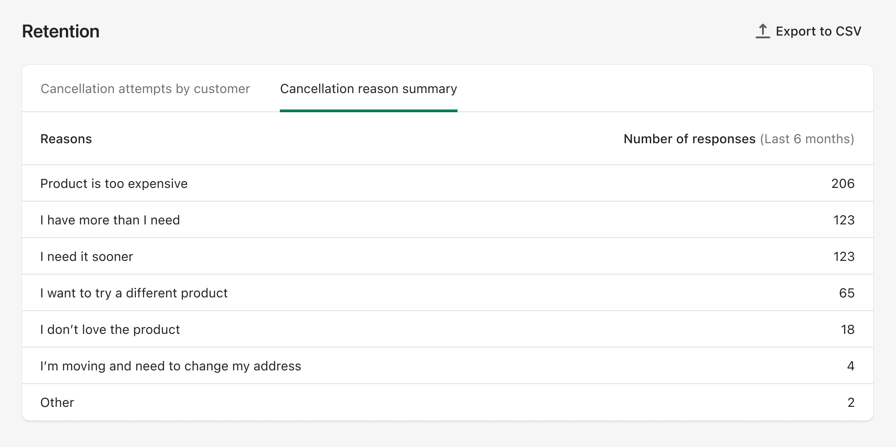This screenshot has width=896, height=447.
Task: Click the 4 responses count
Action: pos(850,366)
